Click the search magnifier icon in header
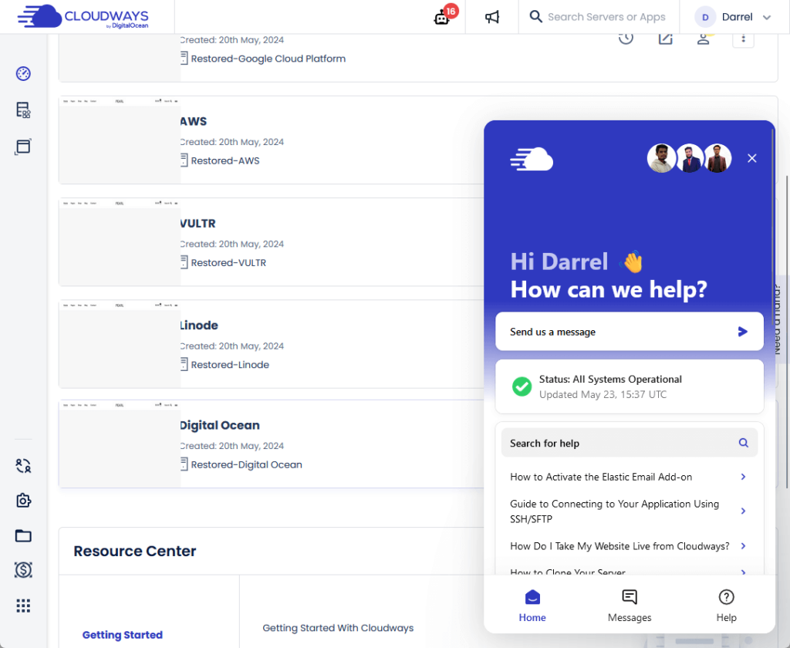 coord(535,17)
